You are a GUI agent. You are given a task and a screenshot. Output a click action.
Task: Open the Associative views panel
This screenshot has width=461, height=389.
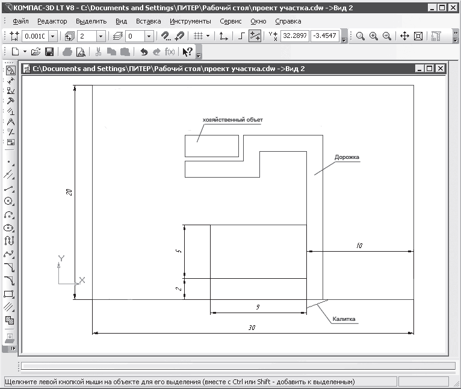11,143
